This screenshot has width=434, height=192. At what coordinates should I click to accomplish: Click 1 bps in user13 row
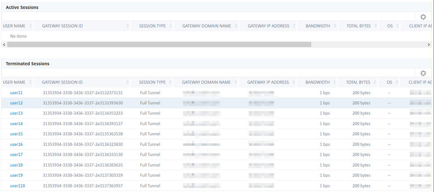pyautogui.click(x=325, y=114)
